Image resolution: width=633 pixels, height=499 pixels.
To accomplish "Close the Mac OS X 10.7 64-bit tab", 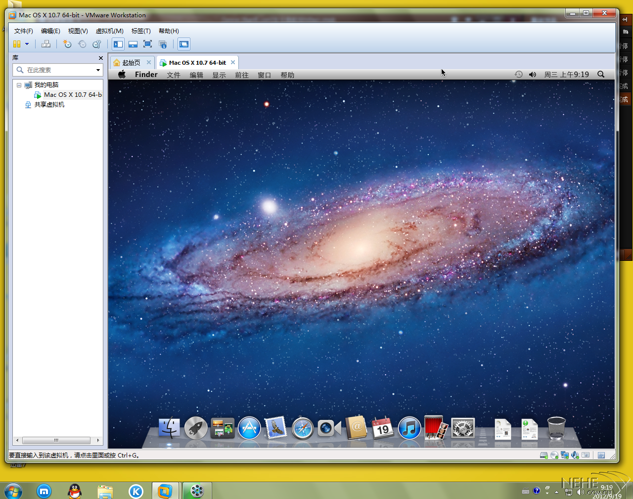I will 232,62.
